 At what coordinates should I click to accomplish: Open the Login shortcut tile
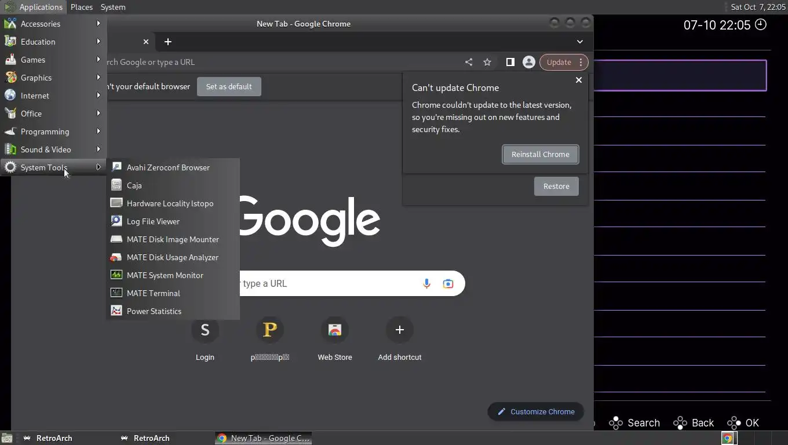pyautogui.click(x=205, y=339)
